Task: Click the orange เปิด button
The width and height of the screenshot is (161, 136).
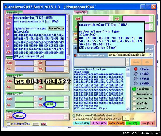Action: pyautogui.click(x=147, y=62)
